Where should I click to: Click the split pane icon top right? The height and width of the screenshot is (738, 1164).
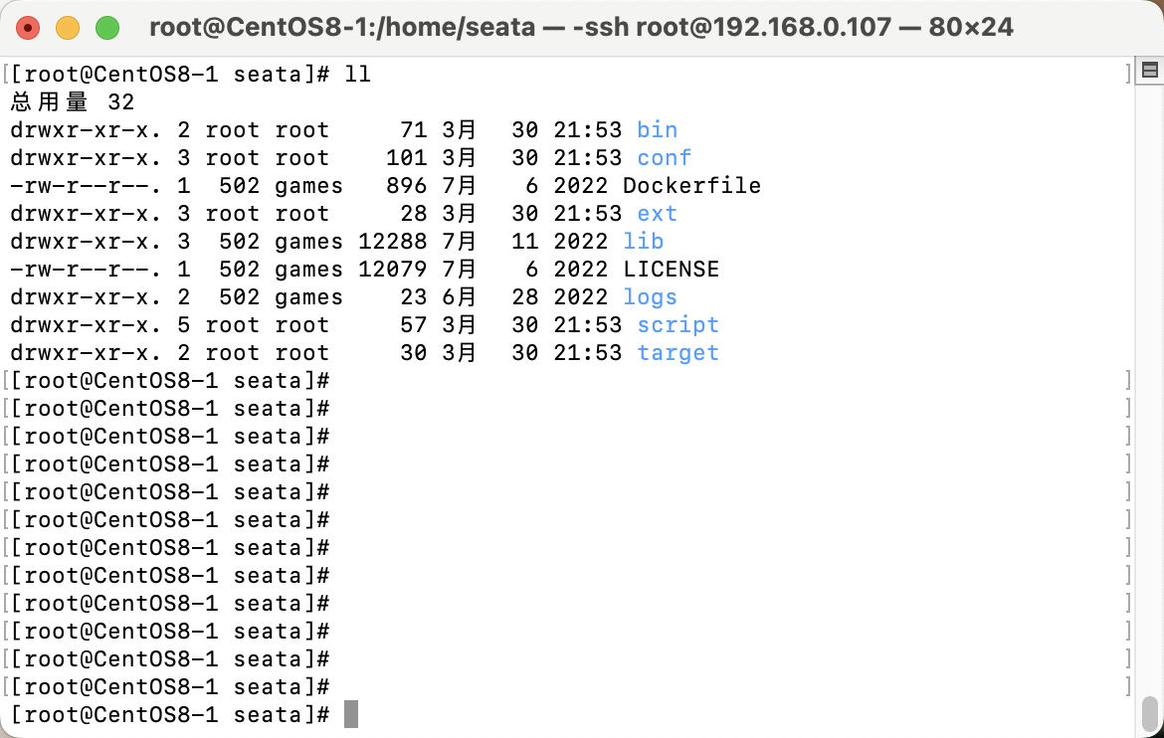coord(1149,71)
